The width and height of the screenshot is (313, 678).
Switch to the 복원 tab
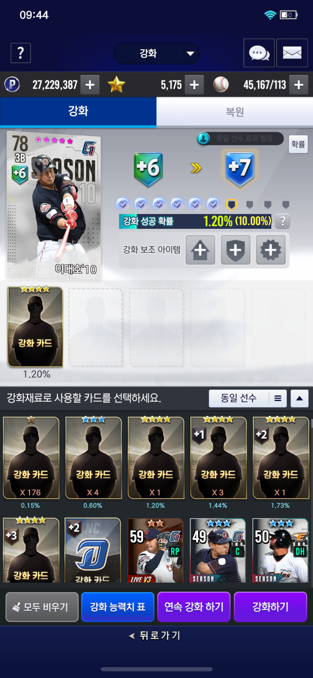235,111
